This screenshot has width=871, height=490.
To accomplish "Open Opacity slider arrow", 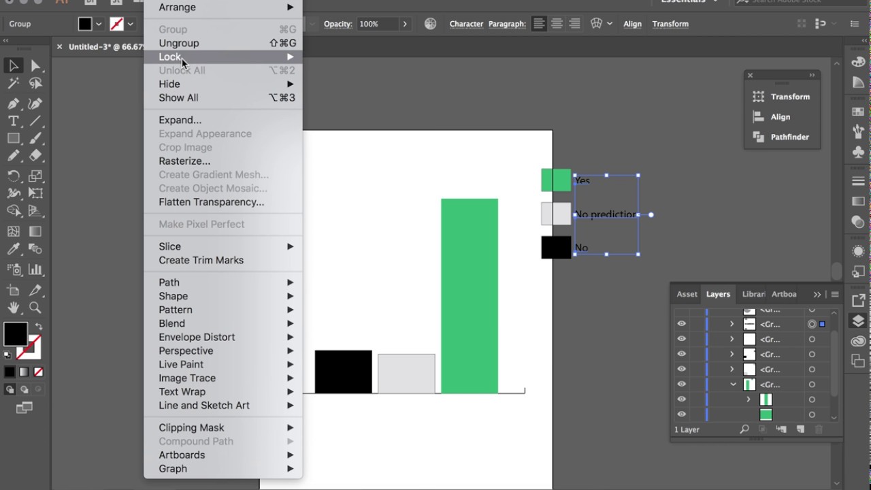I will coord(405,24).
